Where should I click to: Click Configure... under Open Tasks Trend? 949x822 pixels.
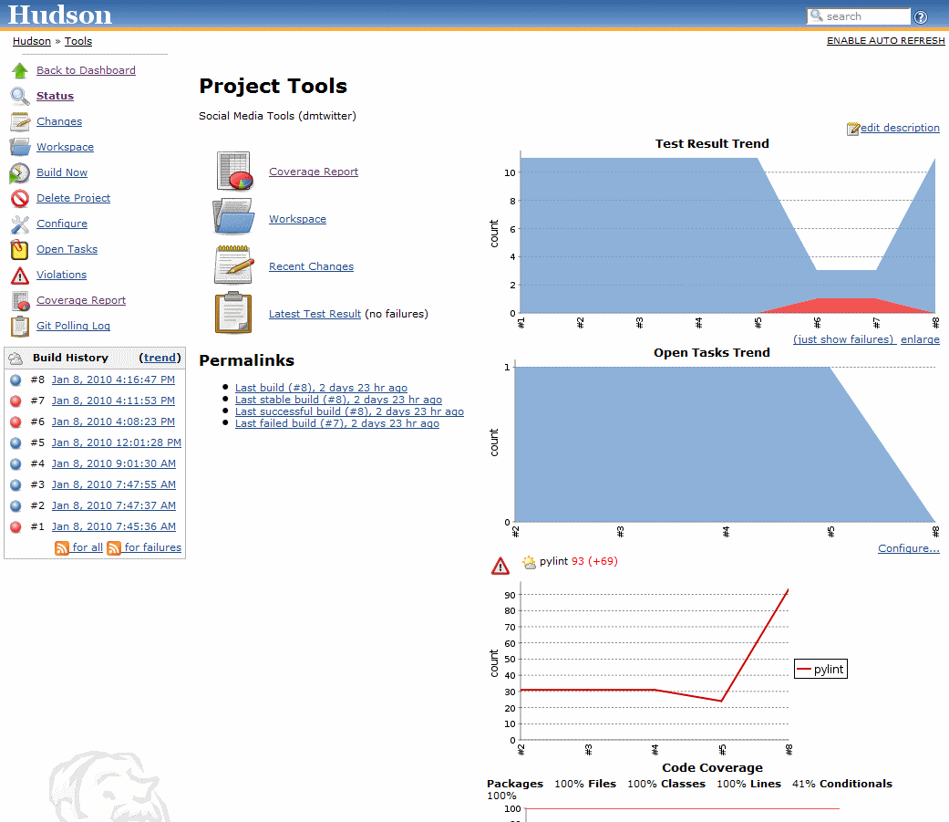click(x=909, y=548)
